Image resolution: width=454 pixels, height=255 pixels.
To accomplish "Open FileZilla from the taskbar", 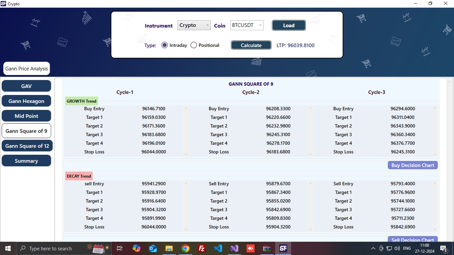I will click(x=201, y=248).
